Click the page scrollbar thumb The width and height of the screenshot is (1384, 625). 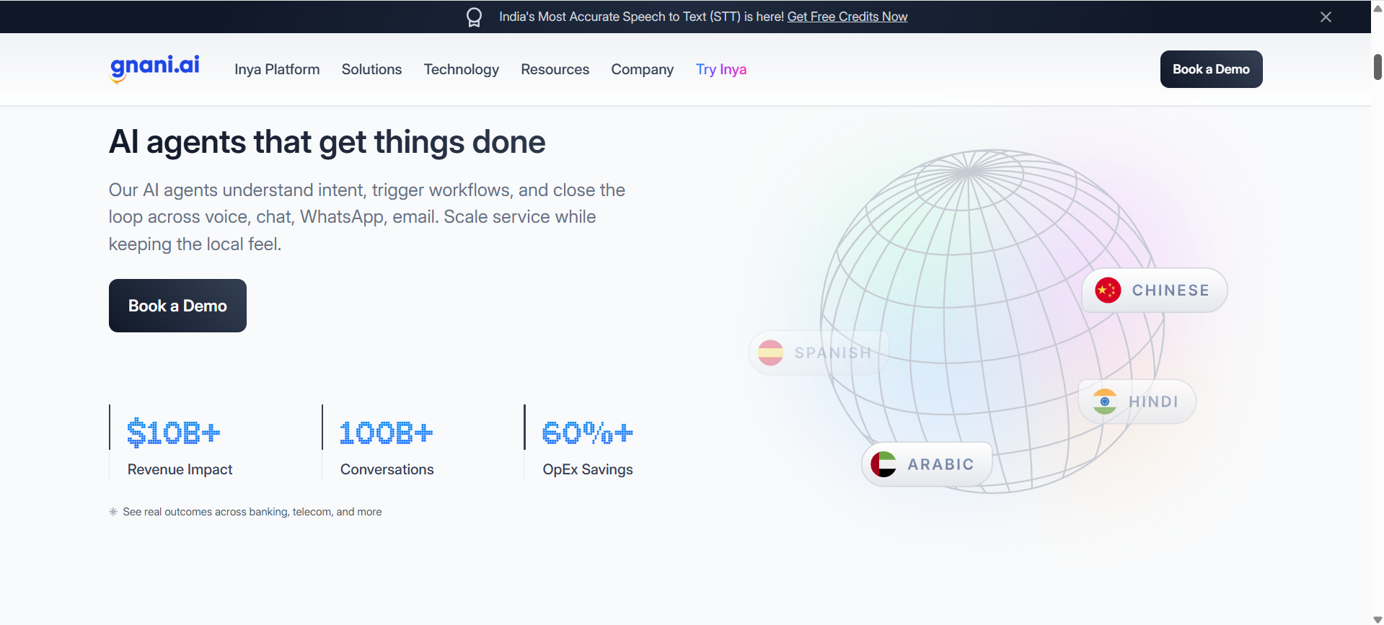point(1378,66)
